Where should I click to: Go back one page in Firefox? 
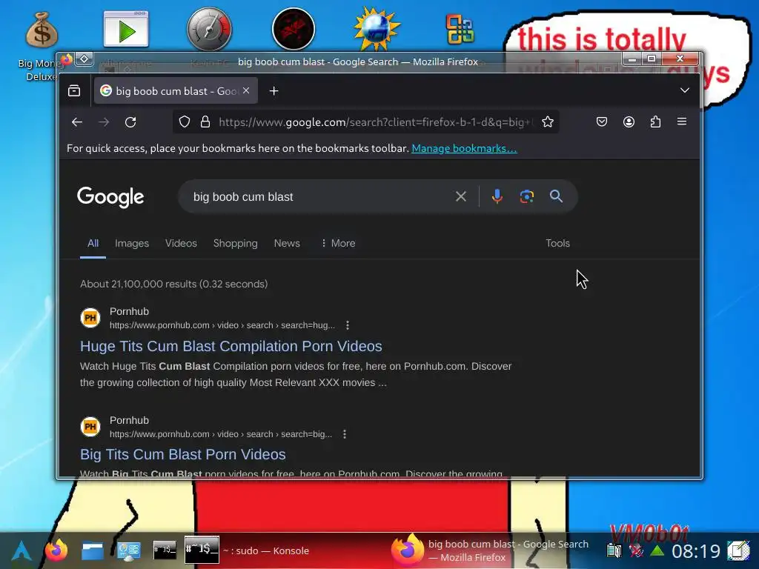77,122
